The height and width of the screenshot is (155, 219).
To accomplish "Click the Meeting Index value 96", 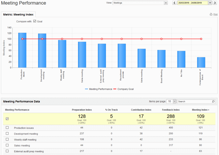I will pos(200,139).
